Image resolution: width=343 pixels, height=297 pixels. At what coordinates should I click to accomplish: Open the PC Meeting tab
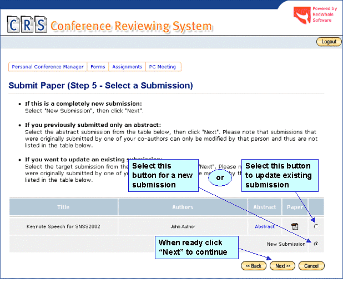tap(163, 67)
